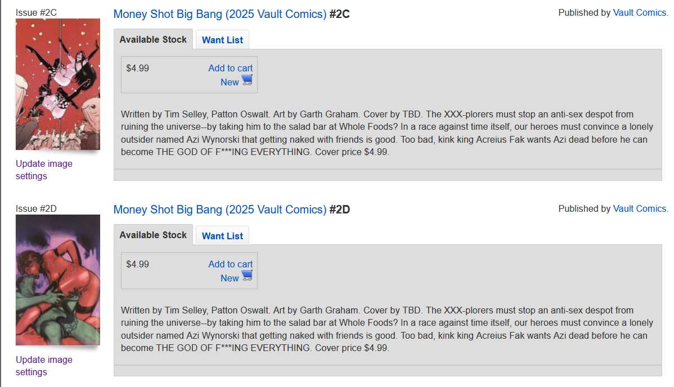Screen dimensions: 674x387
Task: Click the shopping cart icon for issue #2C
Action: [247, 80]
